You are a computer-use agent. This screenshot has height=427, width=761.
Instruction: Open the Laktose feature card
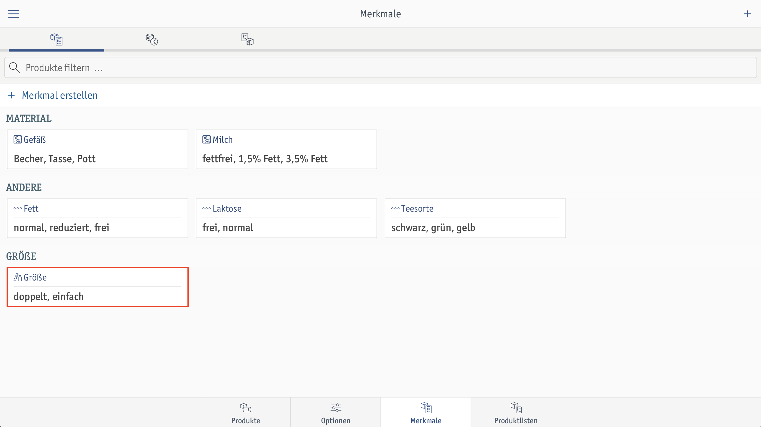coord(286,218)
